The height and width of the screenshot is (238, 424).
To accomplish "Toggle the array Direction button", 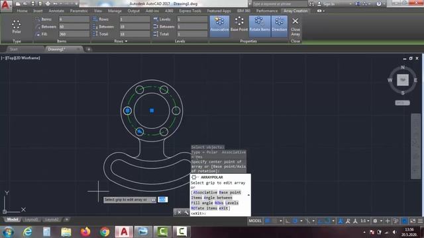I will pos(279,26).
